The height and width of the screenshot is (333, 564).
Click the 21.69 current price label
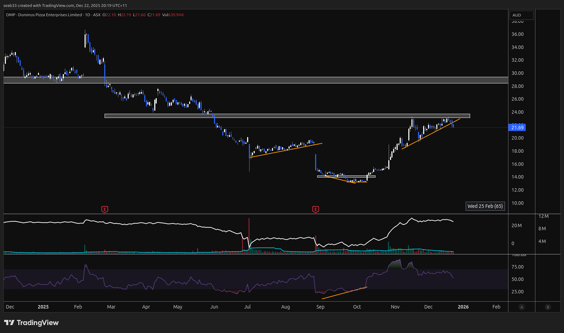pyautogui.click(x=517, y=128)
